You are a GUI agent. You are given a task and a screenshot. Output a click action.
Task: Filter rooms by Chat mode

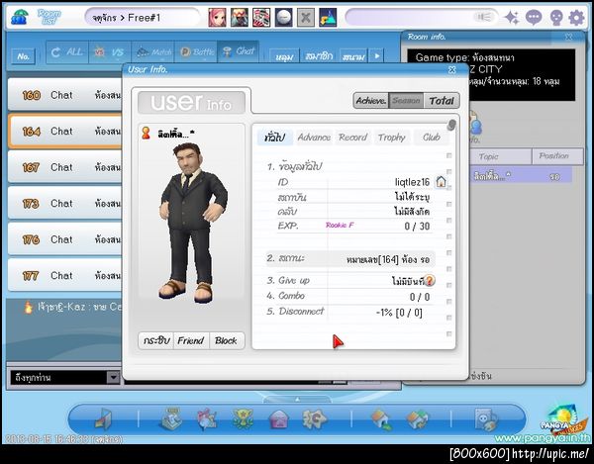point(239,52)
